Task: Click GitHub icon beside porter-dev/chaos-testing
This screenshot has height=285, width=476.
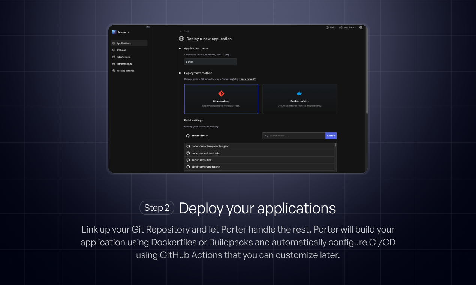Action: 188,166
